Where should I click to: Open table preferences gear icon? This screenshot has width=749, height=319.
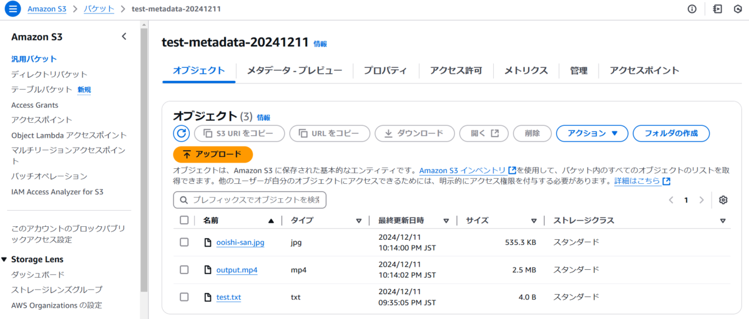pyautogui.click(x=723, y=200)
